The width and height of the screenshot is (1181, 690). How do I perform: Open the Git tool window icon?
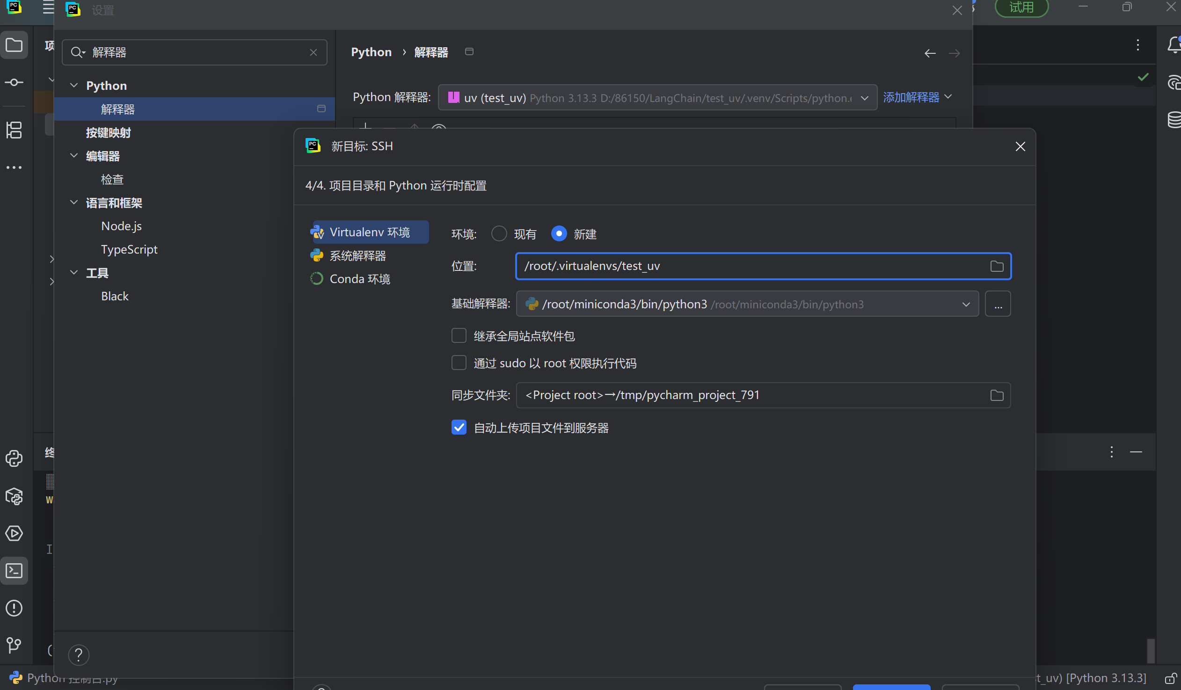14,646
